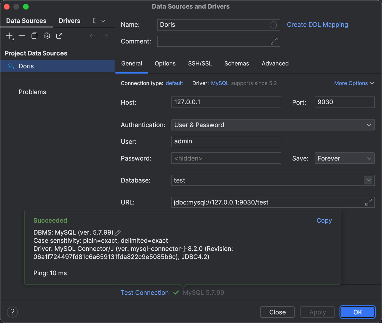Switch to the SSH/SSL tab

(200, 64)
